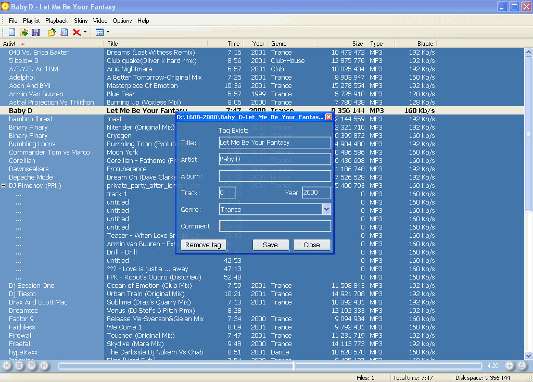Click the round down-arrow button beside 4:20

[x=510, y=366]
